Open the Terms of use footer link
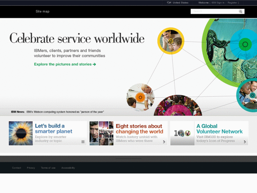 click(48, 168)
